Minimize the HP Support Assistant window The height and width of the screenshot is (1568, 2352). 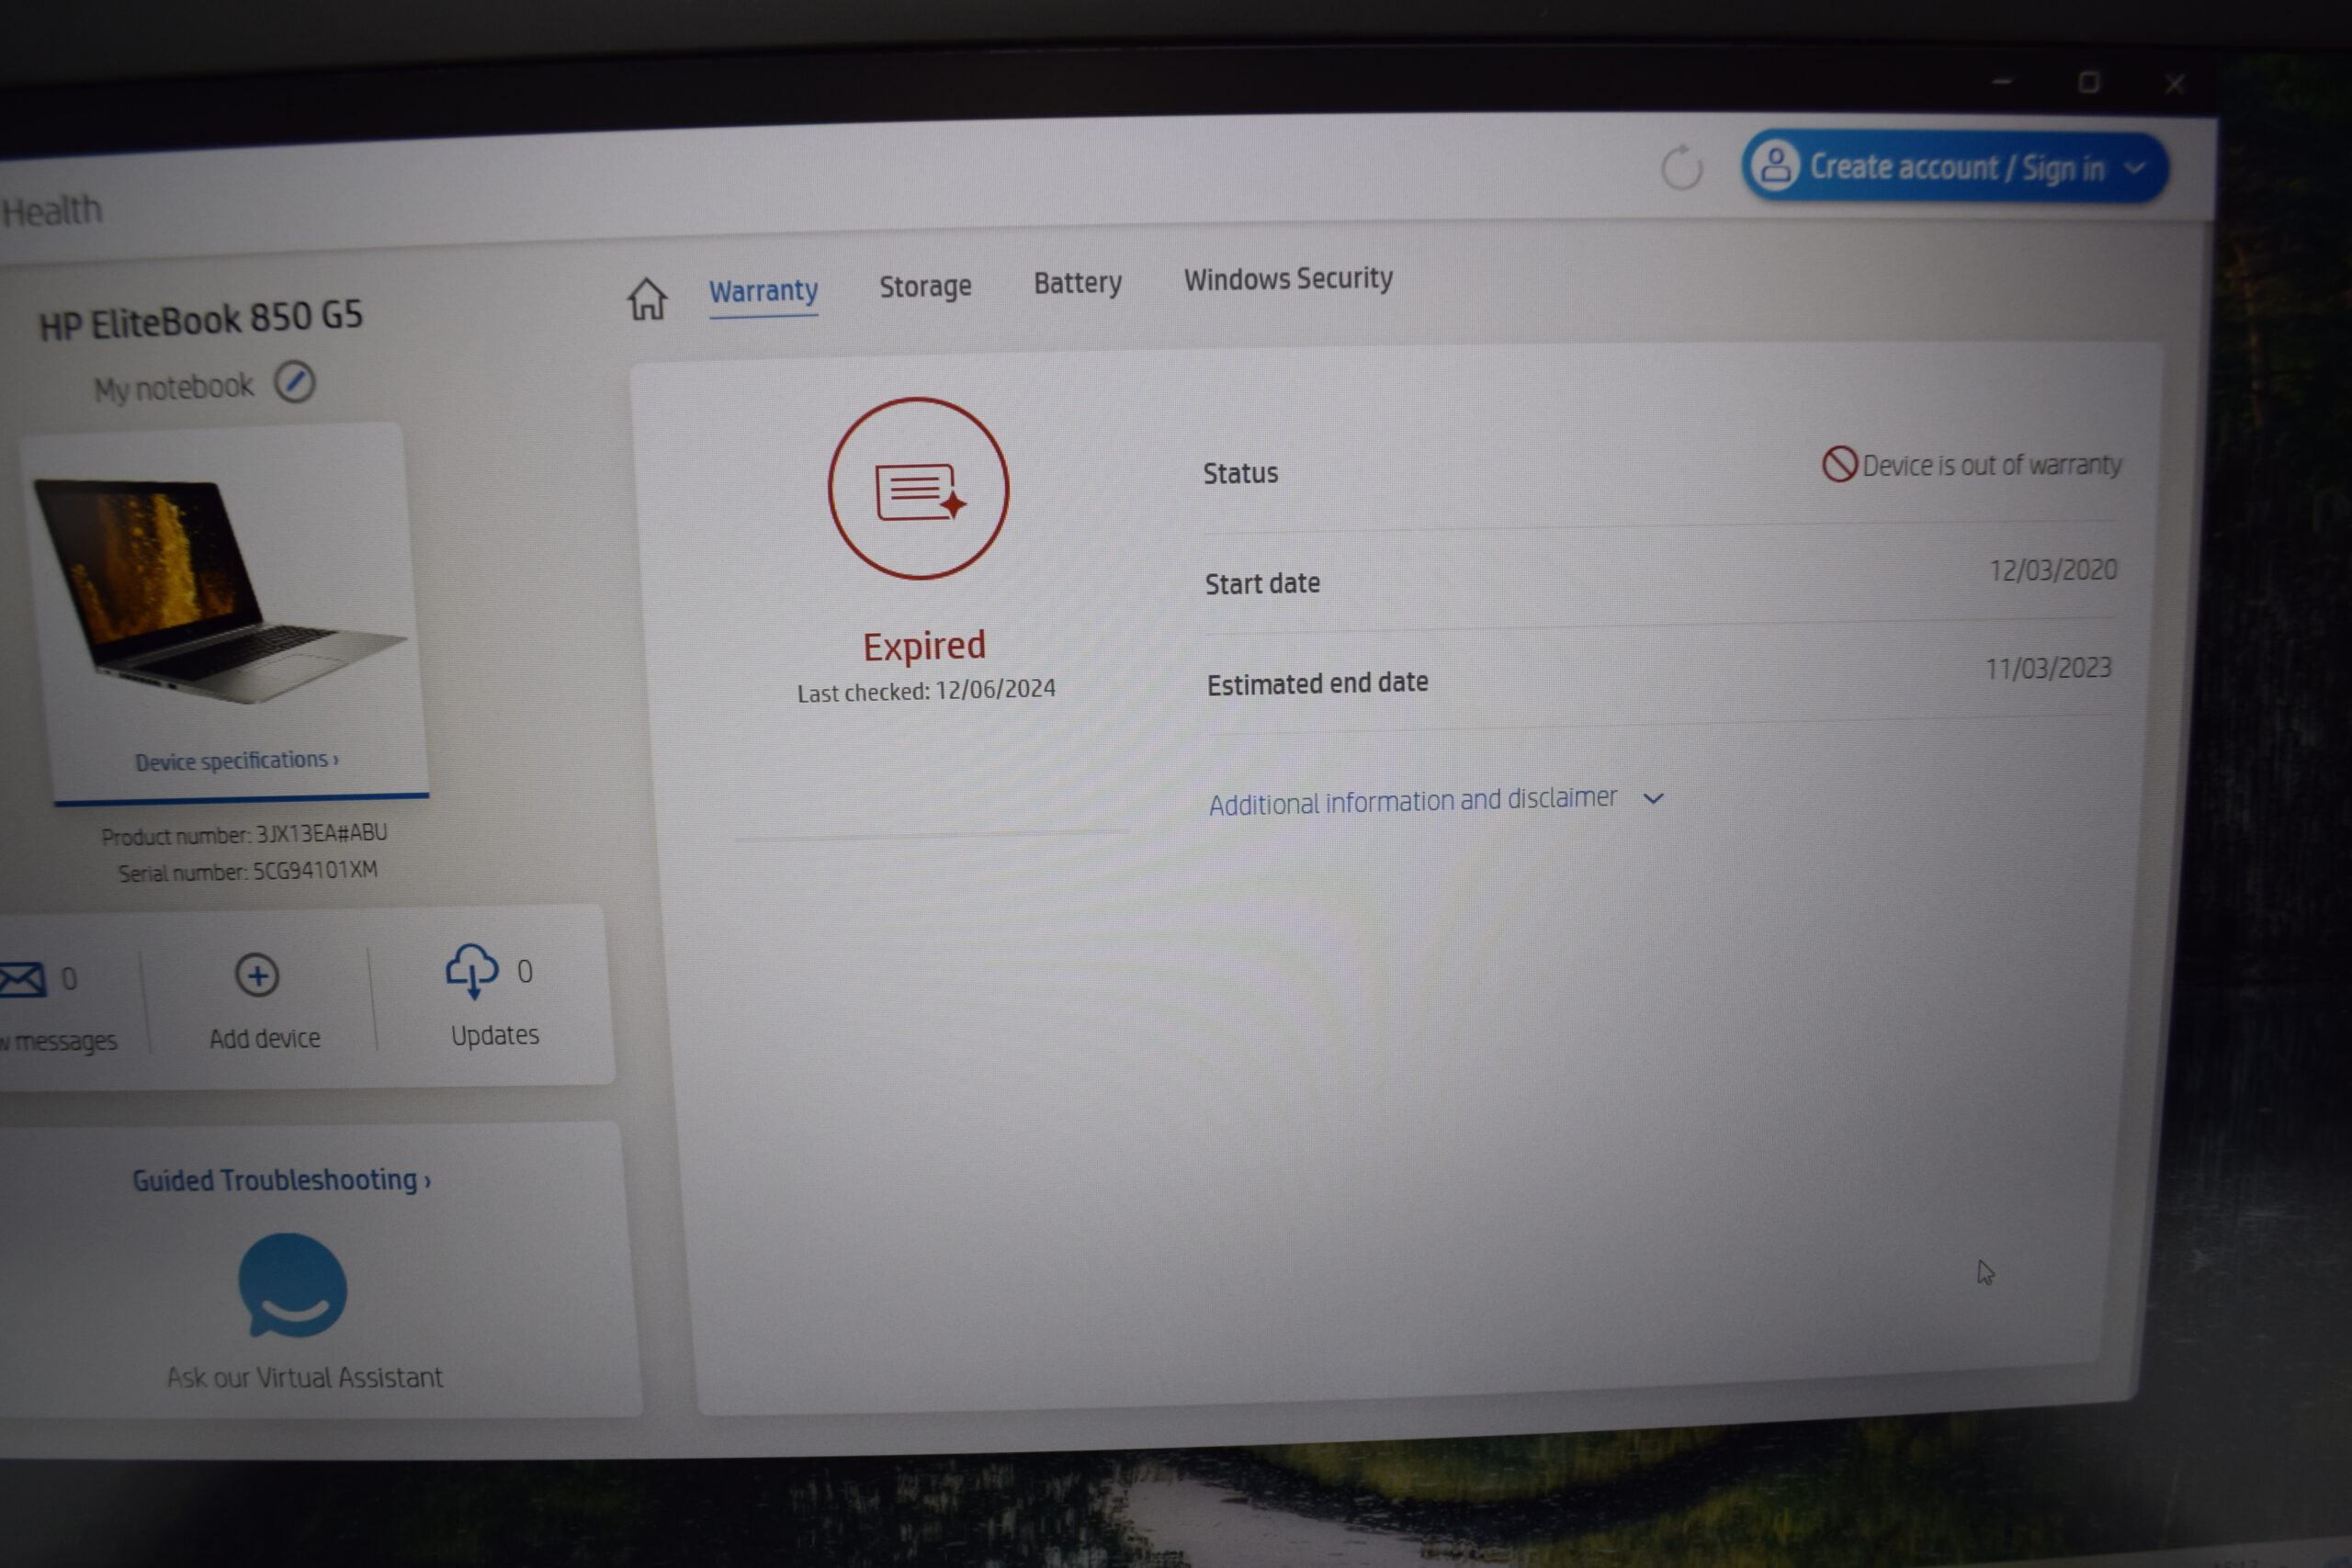coord(2002,81)
